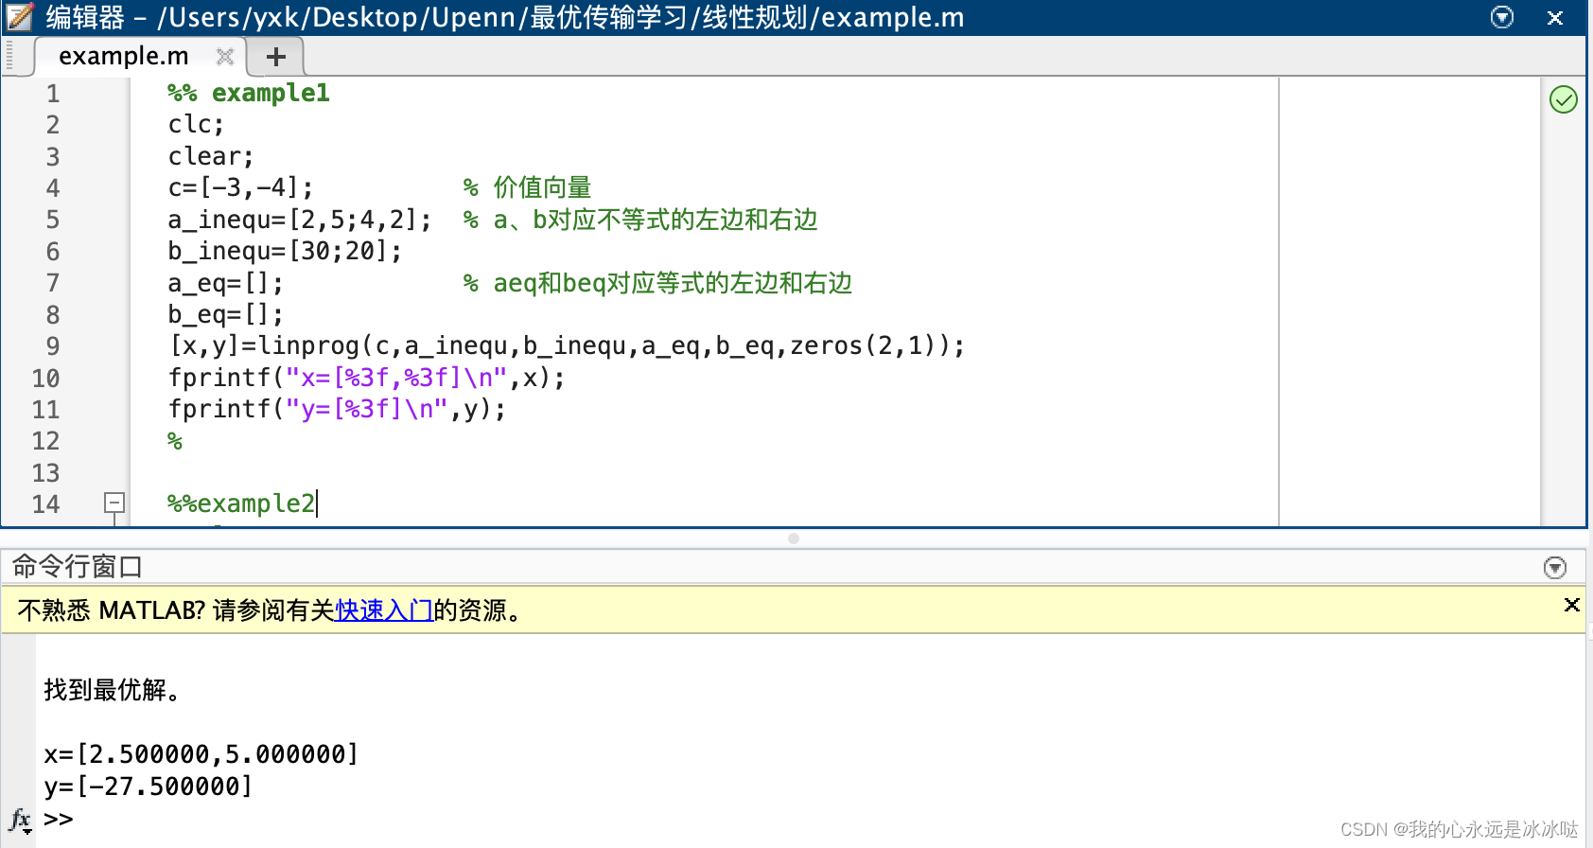Switch to the example.m tab

coord(124,56)
